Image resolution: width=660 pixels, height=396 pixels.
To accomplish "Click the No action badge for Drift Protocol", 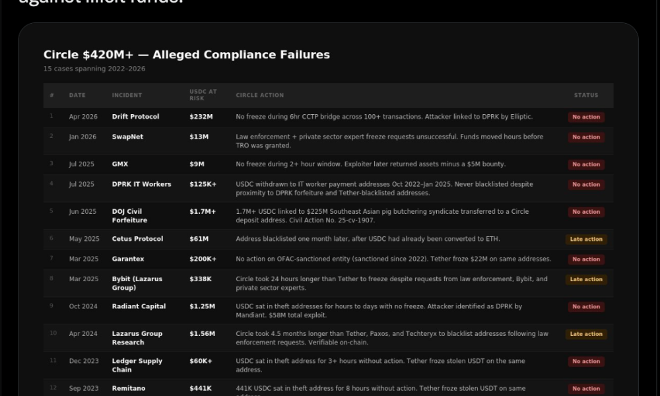I will [586, 117].
